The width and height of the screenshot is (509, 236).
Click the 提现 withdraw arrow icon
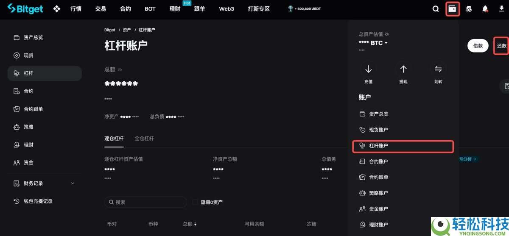point(403,69)
